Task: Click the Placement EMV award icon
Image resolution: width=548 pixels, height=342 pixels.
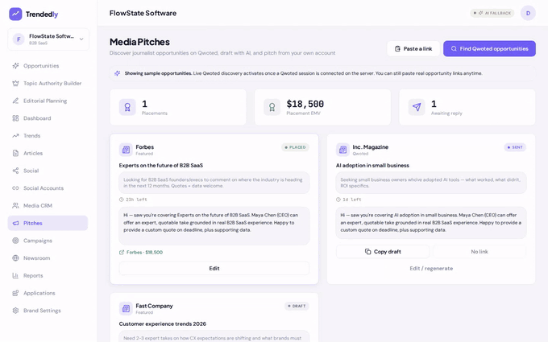Action: point(272,107)
